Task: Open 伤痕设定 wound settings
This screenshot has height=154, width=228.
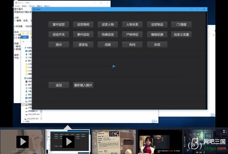Action: pyautogui.click(x=108, y=35)
